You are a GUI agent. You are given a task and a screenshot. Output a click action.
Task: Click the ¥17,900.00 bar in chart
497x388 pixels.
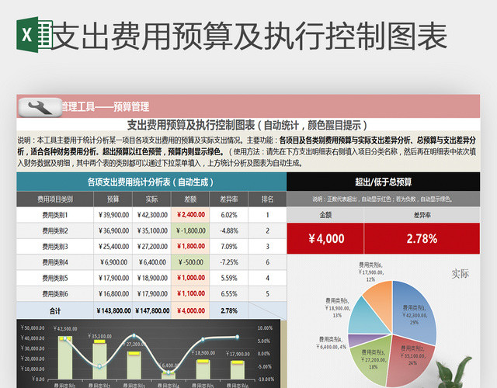pos(238,370)
